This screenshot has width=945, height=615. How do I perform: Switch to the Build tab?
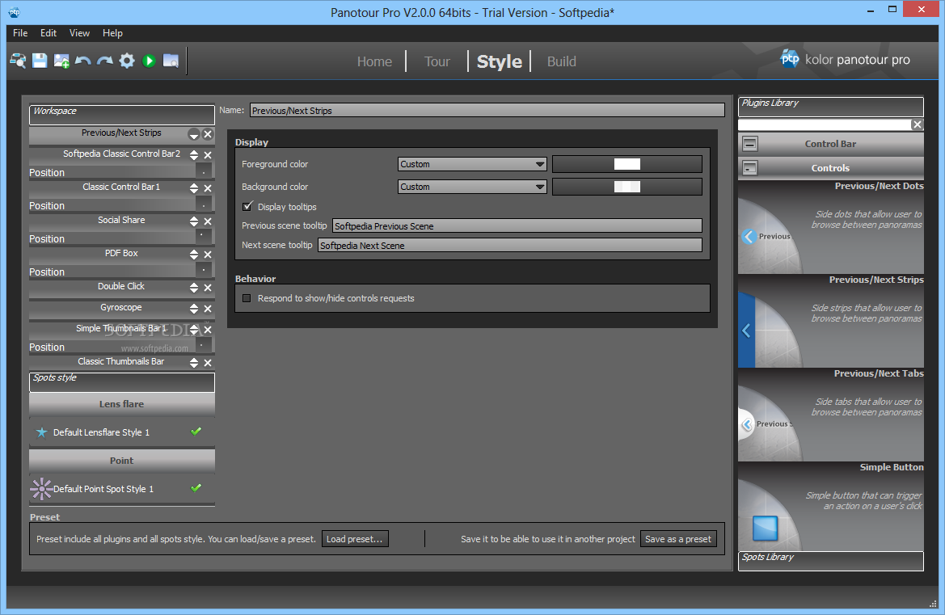(561, 61)
